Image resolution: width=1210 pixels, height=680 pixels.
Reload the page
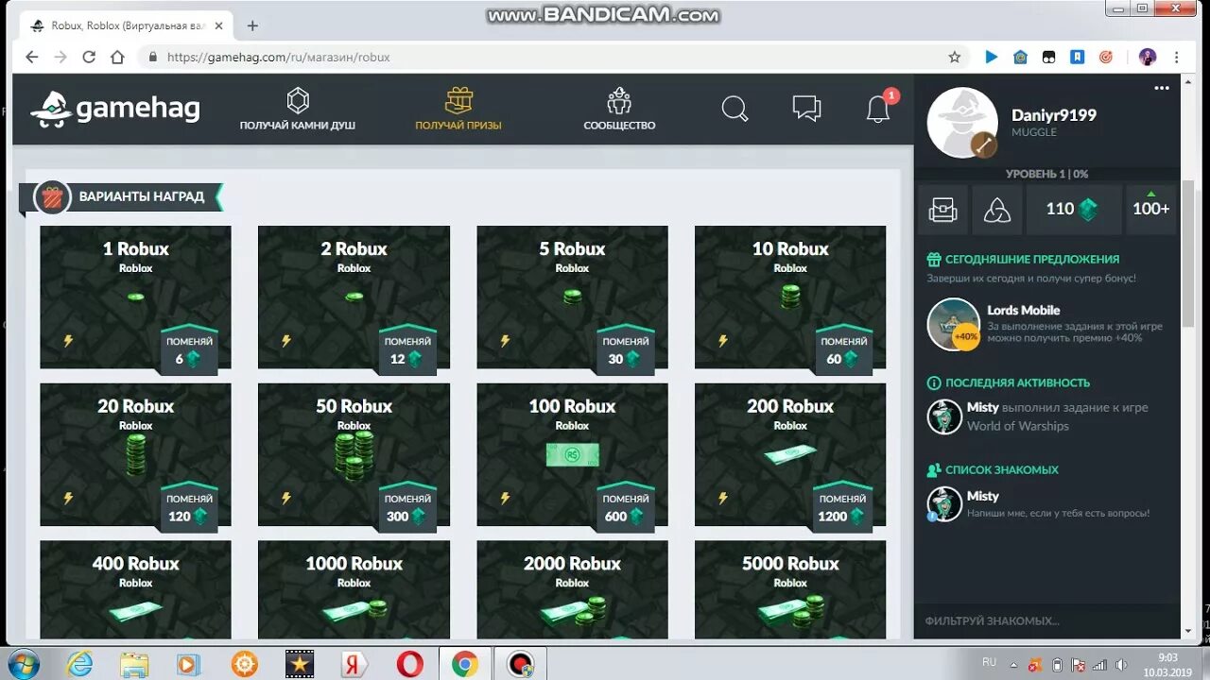pyautogui.click(x=89, y=57)
